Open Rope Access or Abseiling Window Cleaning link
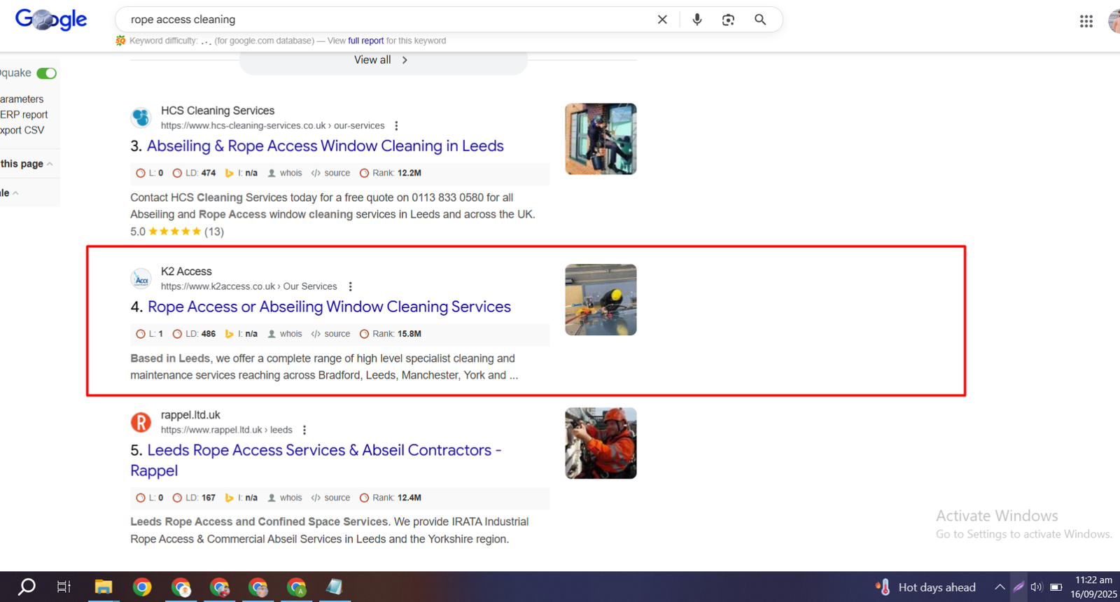 tap(329, 307)
